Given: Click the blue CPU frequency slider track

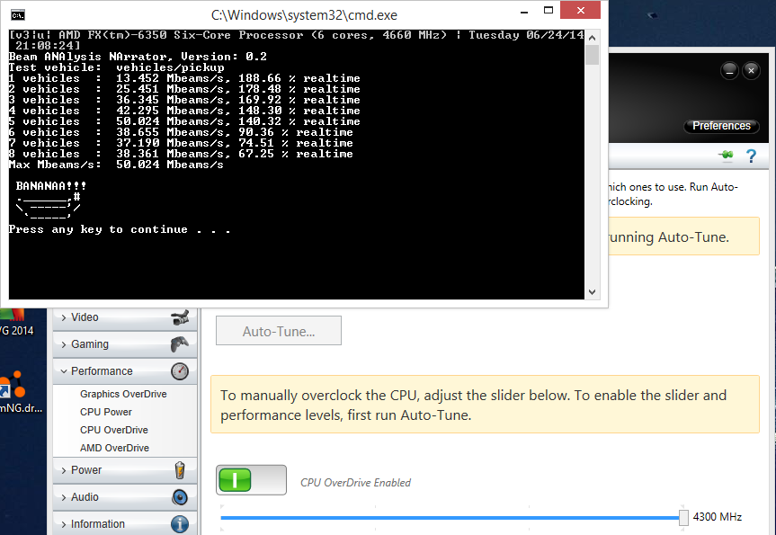Looking at the screenshot, I should pyautogui.click(x=450, y=518).
